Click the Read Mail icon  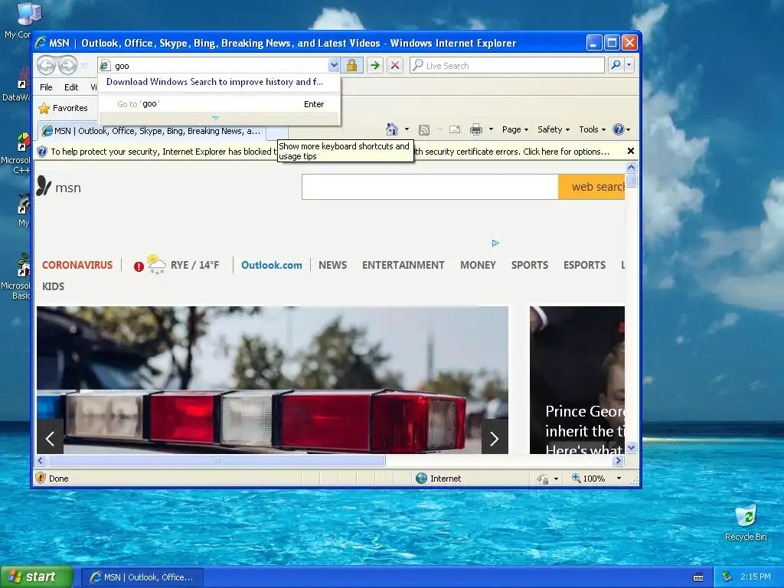tap(455, 129)
